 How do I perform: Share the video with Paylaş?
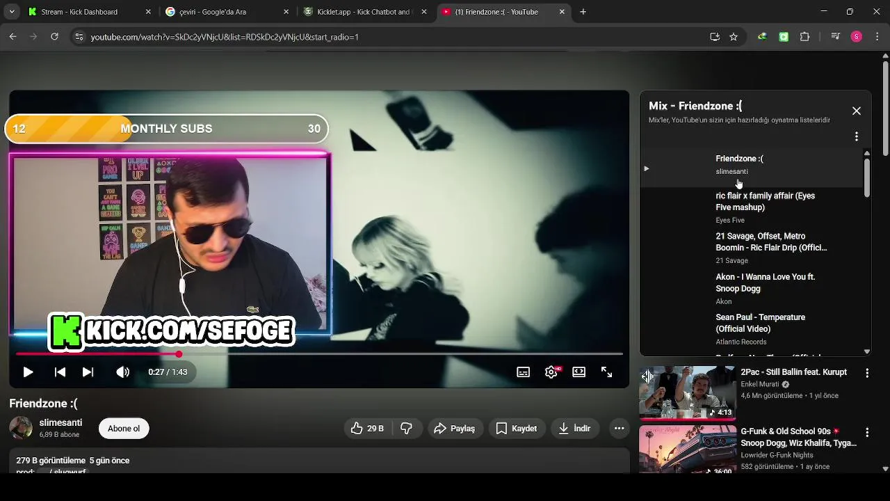(455, 429)
